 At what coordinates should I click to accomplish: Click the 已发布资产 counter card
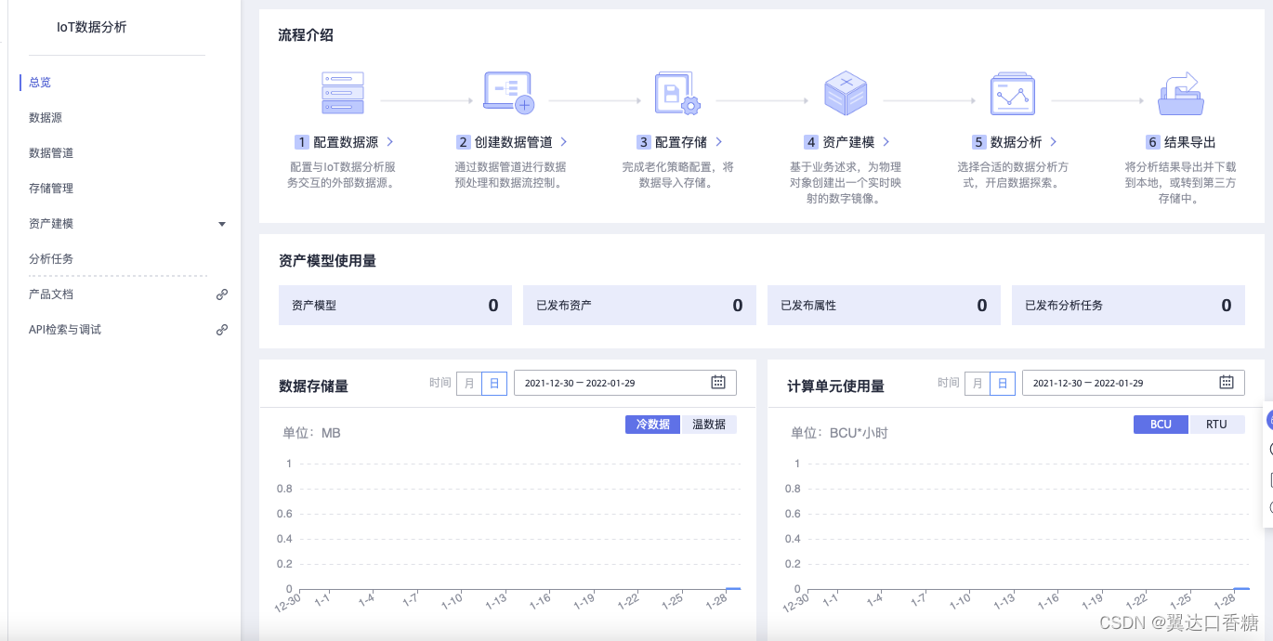tap(639, 305)
